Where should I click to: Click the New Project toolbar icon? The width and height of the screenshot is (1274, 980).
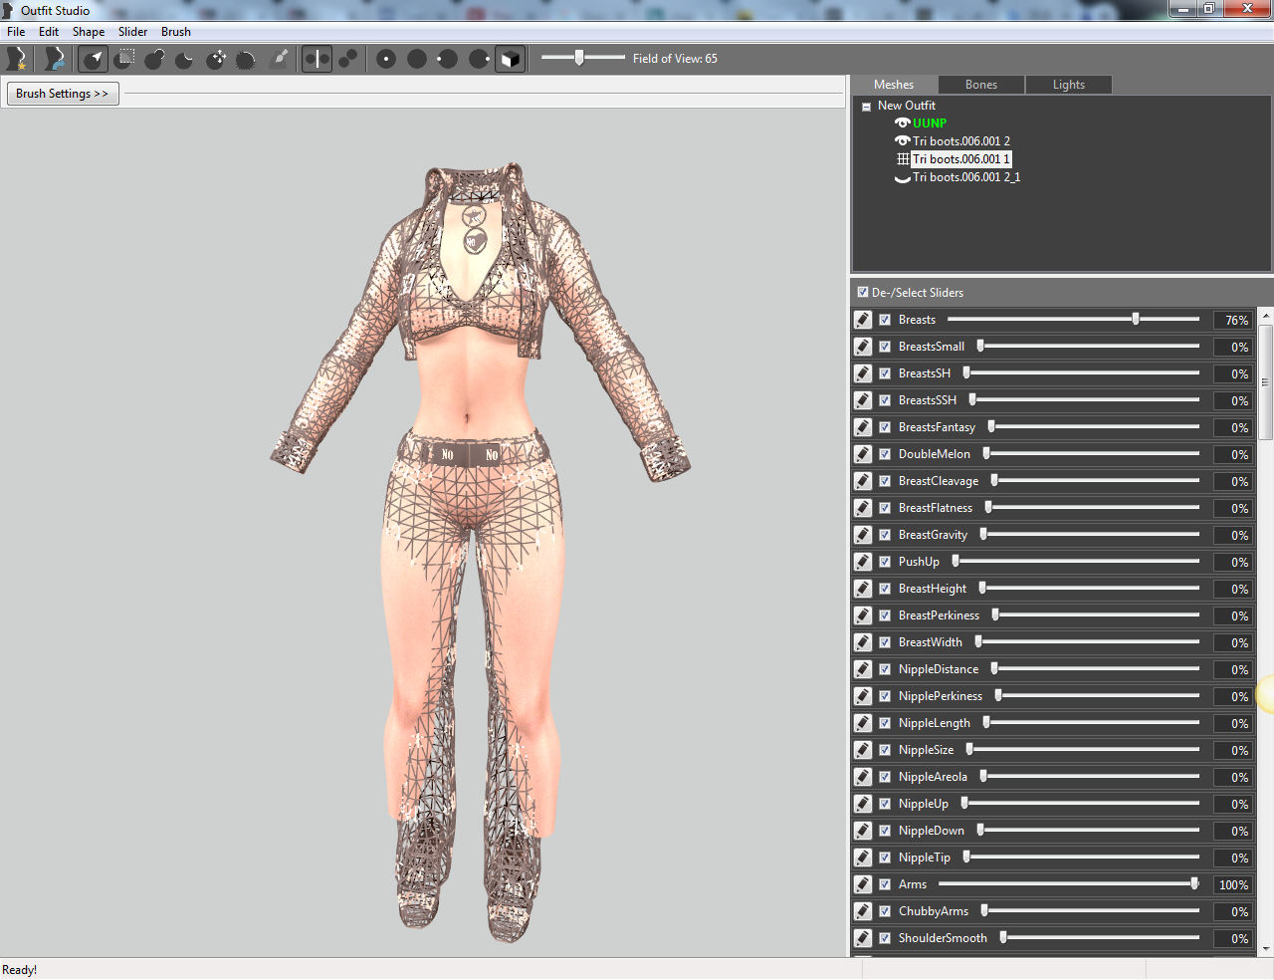pyautogui.click(x=16, y=59)
